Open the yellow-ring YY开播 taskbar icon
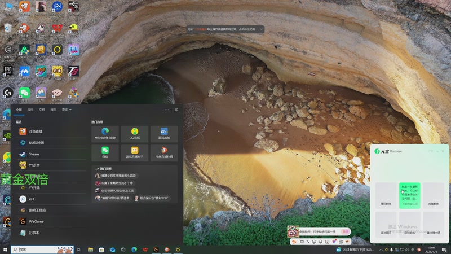This screenshot has height=254, width=451. pos(178,249)
